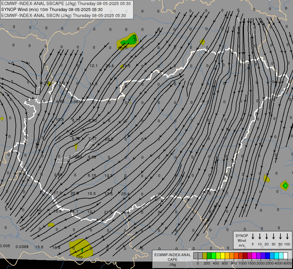Click the 4.92 grid value on map
Viewport: 293px width, 269px height.
(x=60, y=102)
